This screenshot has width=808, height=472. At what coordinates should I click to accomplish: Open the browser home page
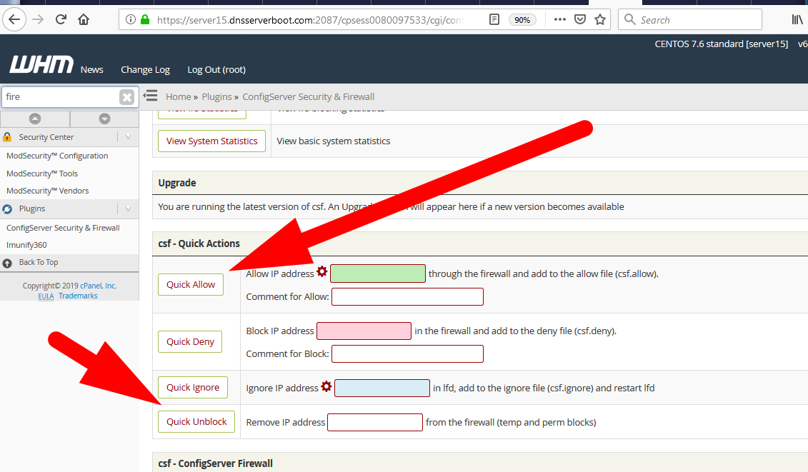(84, 19)
